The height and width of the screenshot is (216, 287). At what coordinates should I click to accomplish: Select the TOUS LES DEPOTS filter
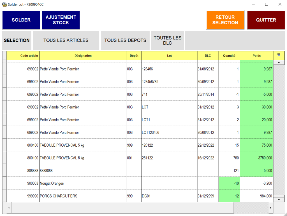pyautogui.click(x=125, y=40)
